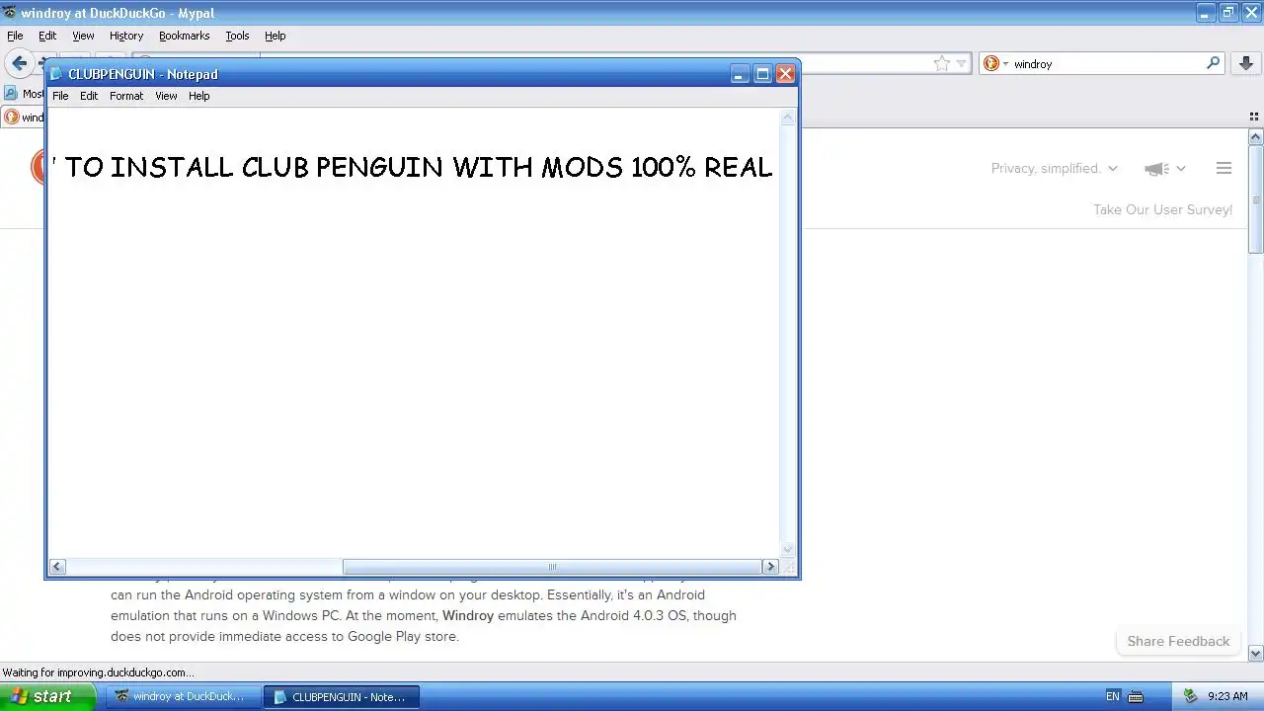Viewport: 1264px width, 711px height.
Task: Open Notepad Help menu
Action: pos(199,96)
